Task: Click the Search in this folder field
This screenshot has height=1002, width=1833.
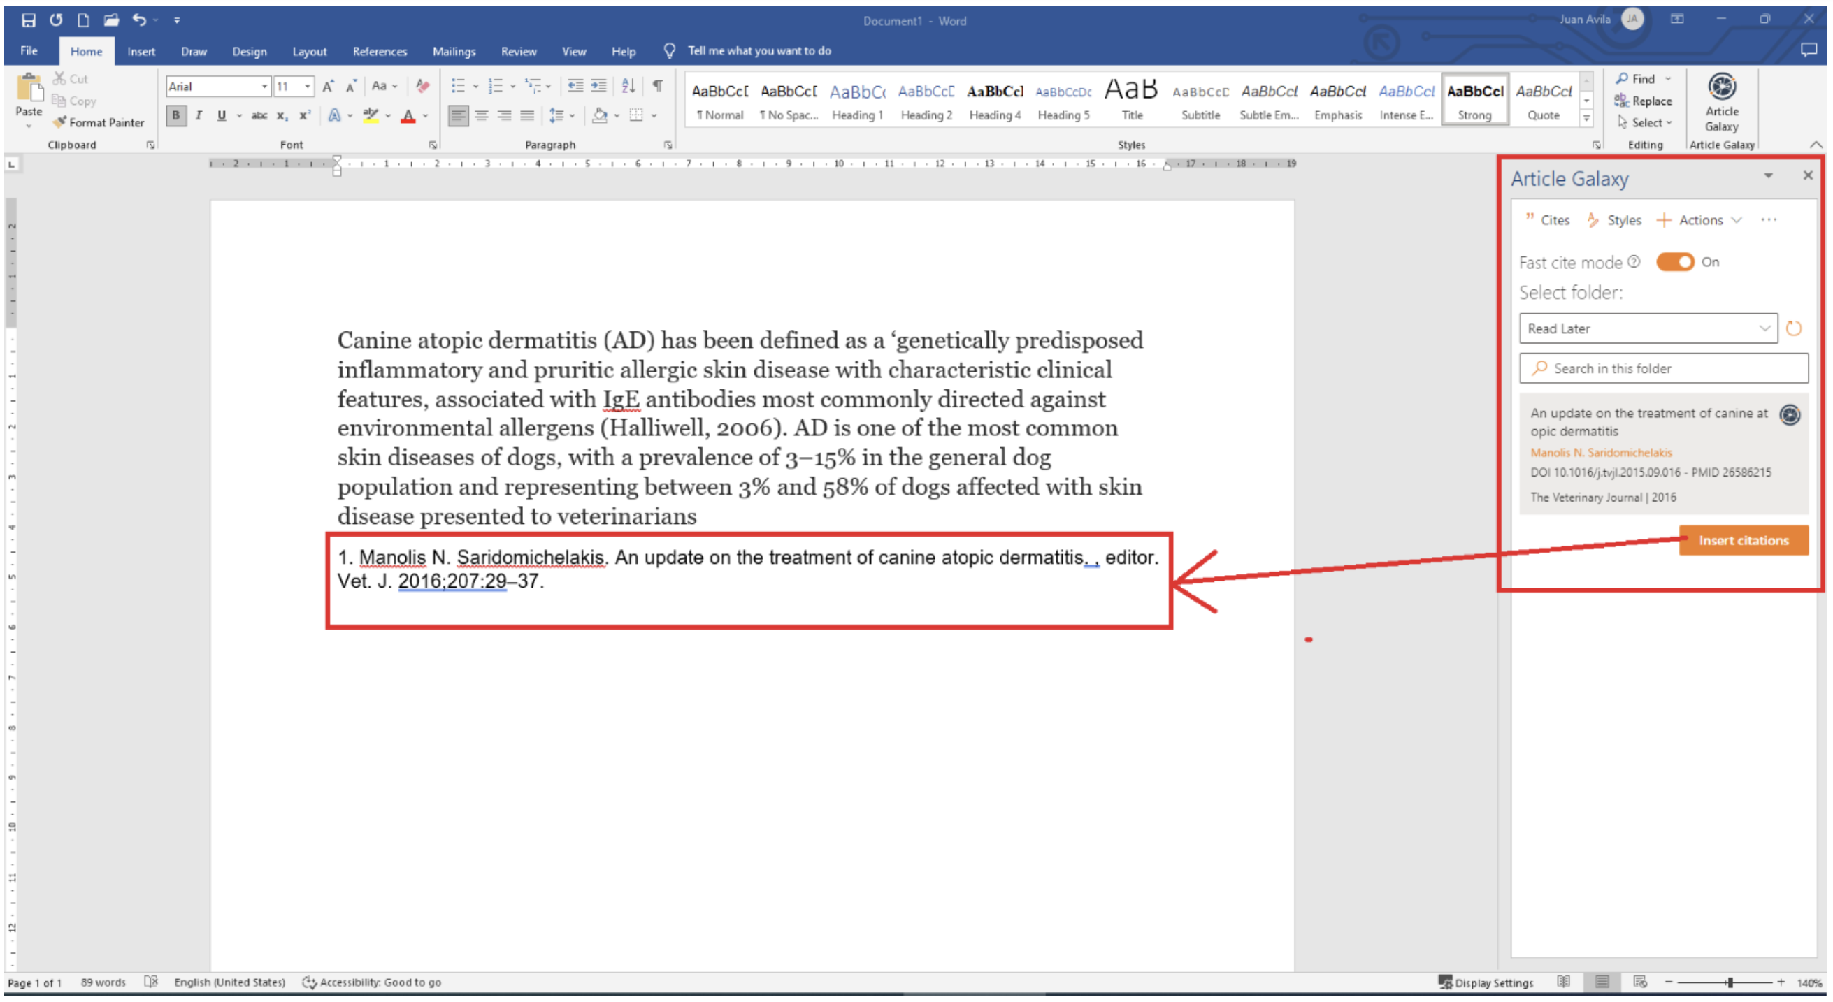Action: coord(1664,368)
